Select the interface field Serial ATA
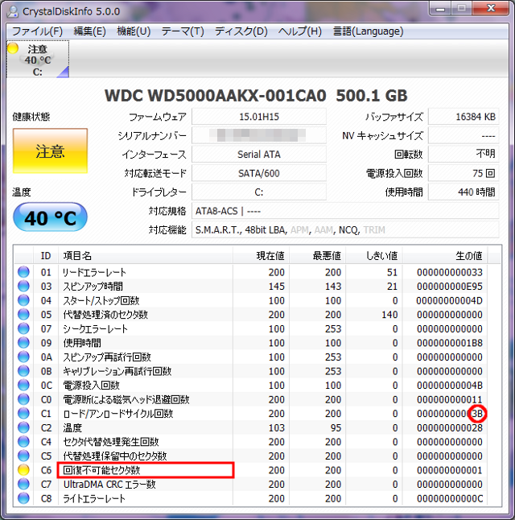Image resolution: width=515 pixels, height=520 pixels. tap(259, 155)
